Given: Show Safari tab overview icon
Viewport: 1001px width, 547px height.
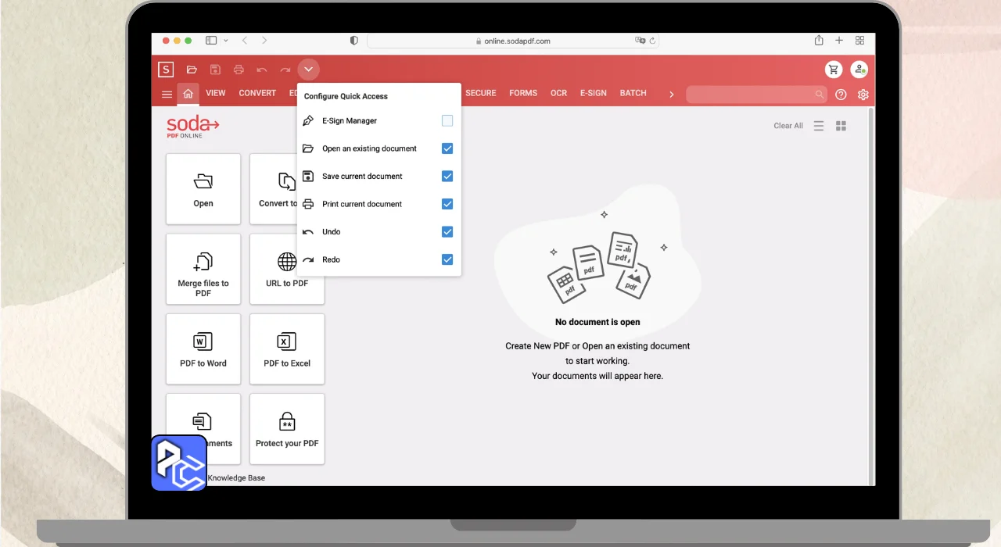Looking at the screenshot, I should point(860,41).
